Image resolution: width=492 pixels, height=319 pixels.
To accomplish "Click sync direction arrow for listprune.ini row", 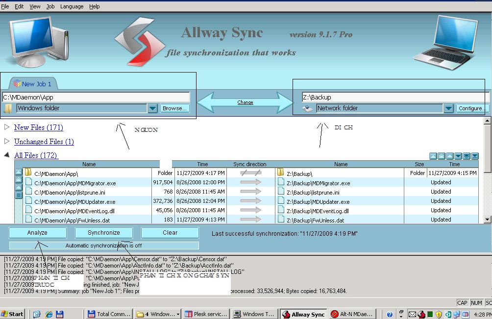I will tap(251, 191).
